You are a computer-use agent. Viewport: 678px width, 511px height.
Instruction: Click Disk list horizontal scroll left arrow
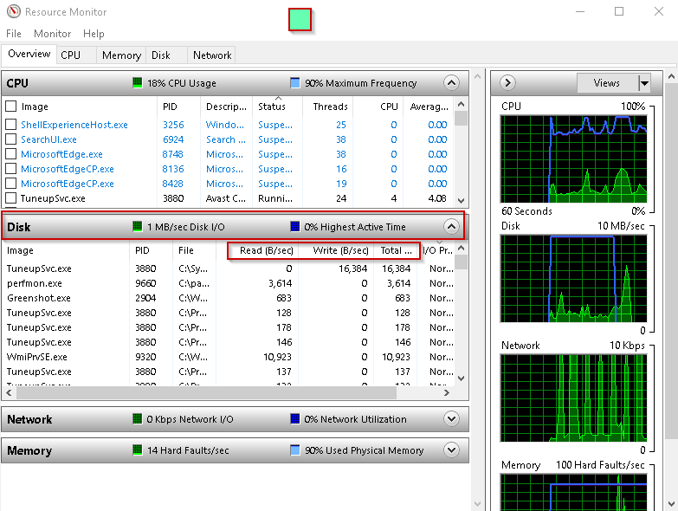tap(9, 392)
